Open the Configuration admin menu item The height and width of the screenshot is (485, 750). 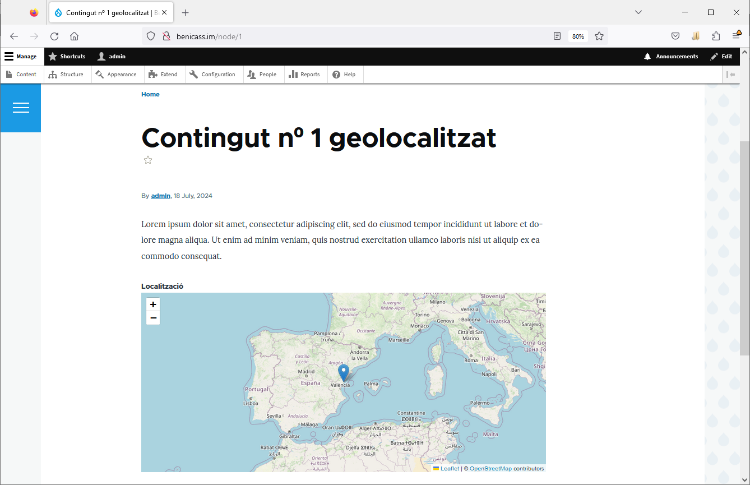pos(212,75)
